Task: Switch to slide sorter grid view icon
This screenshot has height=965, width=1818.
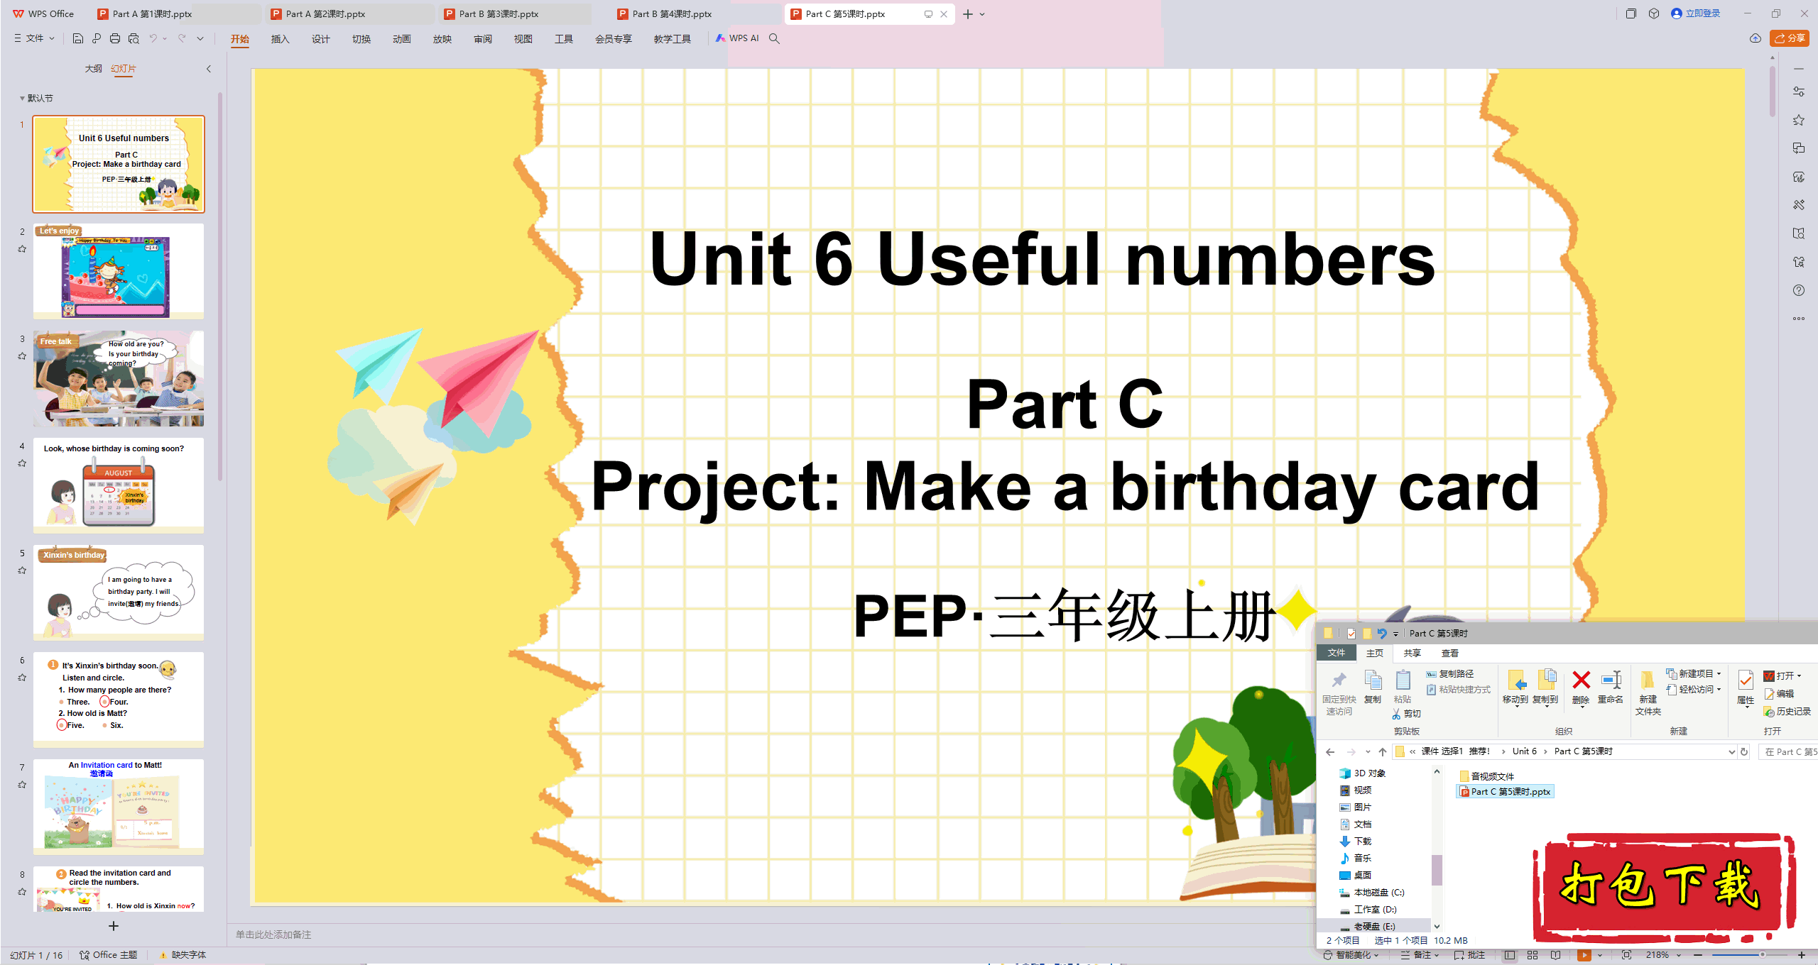Action: [x=1533, y=955]
